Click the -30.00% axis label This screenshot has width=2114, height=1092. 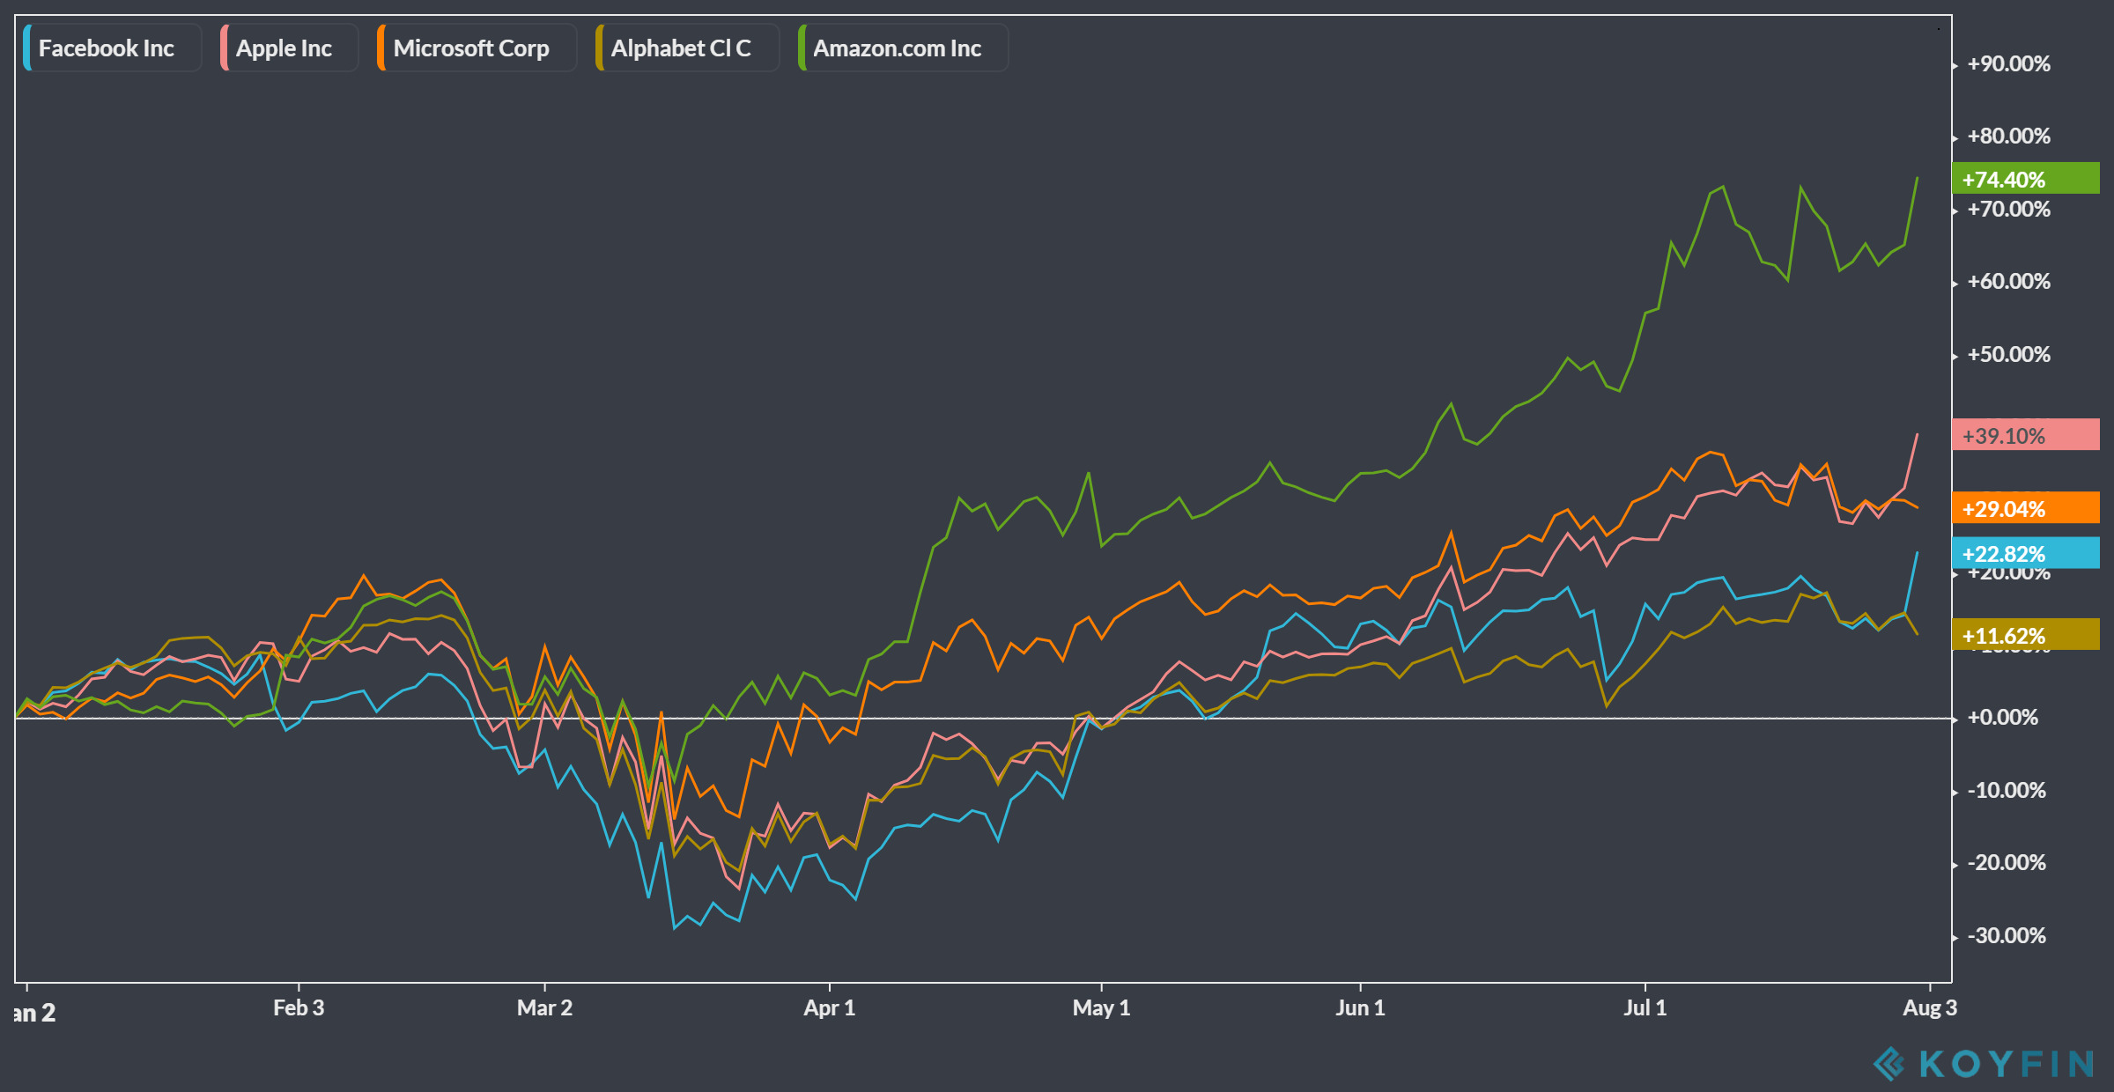pos(2007,936)
